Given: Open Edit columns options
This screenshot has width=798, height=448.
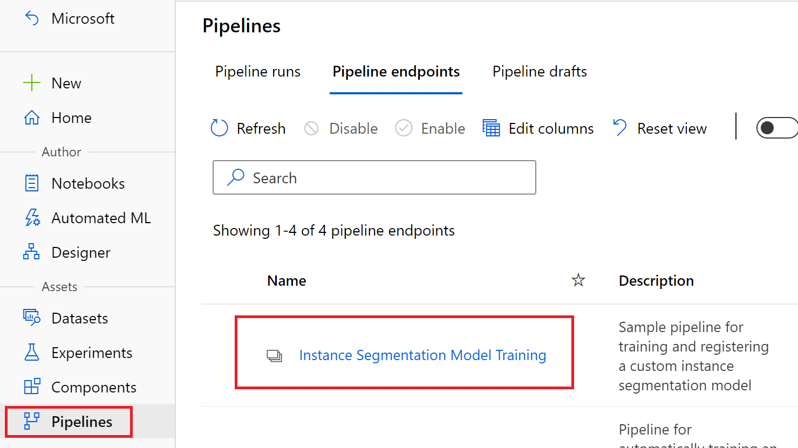Looking at the screenshot, I should click(x=538, y=128).
